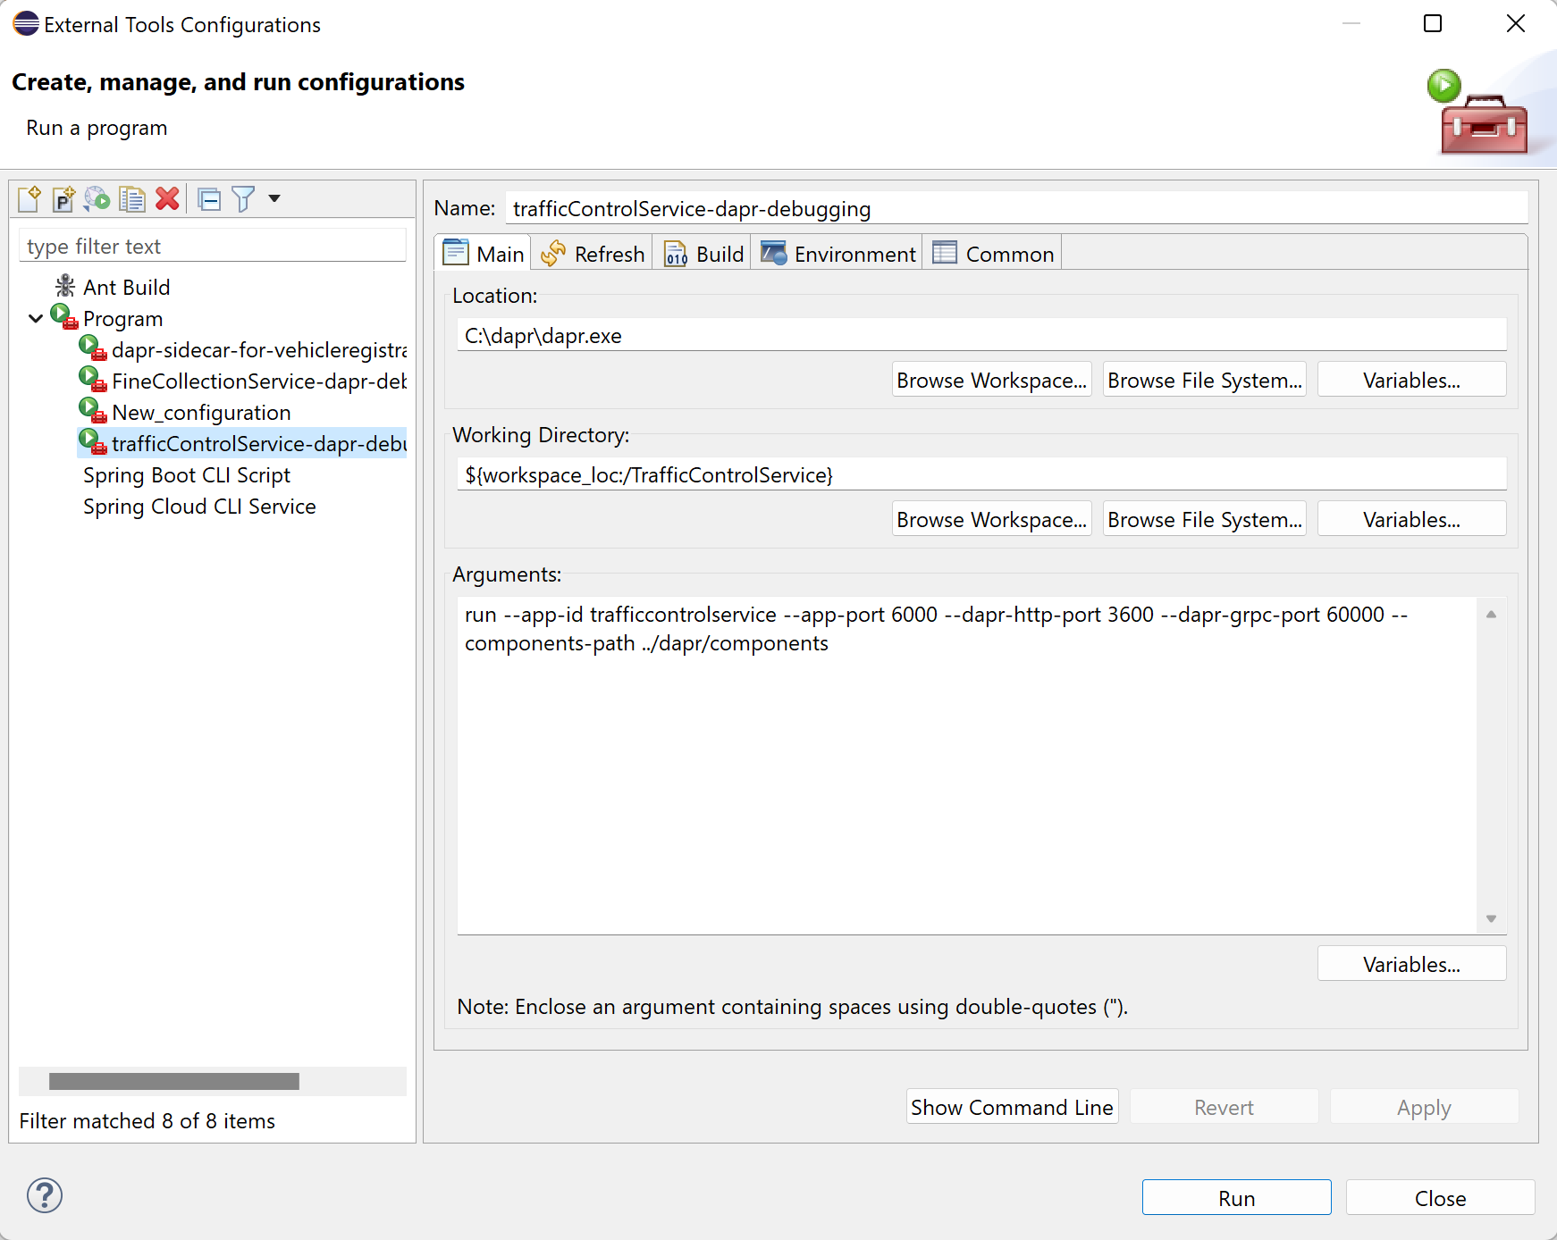Click the New launch configuration prototype icon
Viewport: 1557px width, 1240px height.
(63, 198)
